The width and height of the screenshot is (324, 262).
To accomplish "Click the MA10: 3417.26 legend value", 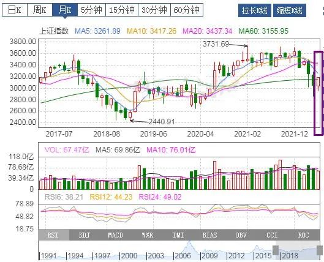I will (x=152, y=31).
